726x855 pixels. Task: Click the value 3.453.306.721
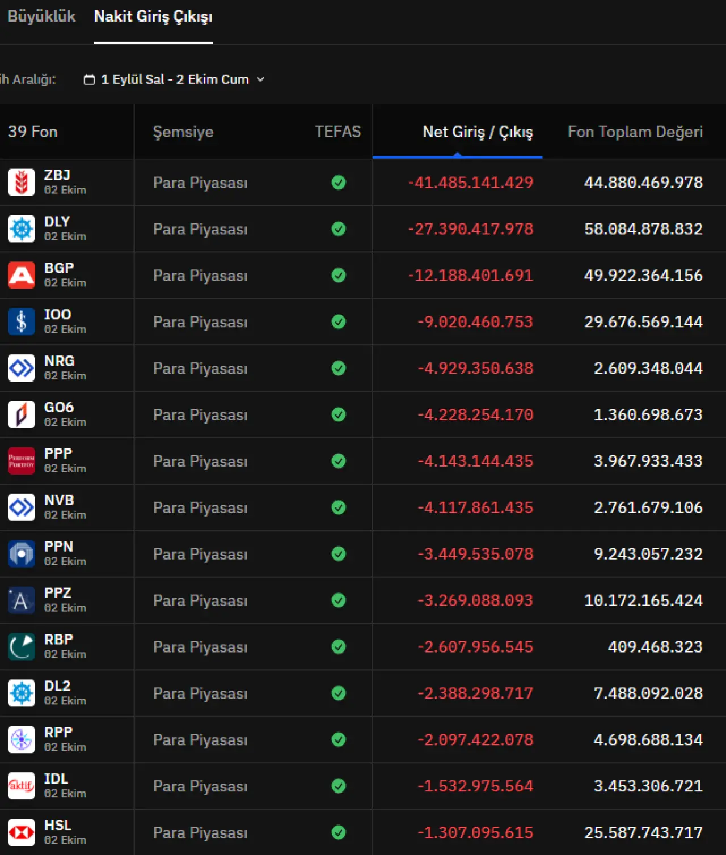pyautogui.click(x=648, y=786)
